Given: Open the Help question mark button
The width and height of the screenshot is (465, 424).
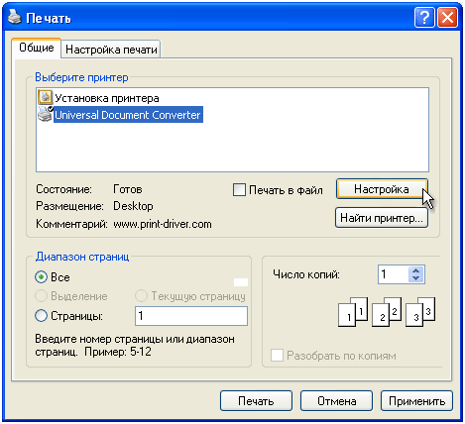Looking at the screenshot, I should tap(424, 17).
